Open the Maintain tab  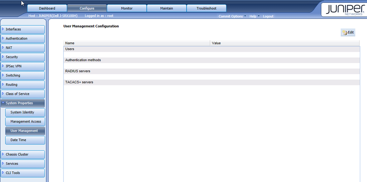point(166,8)
